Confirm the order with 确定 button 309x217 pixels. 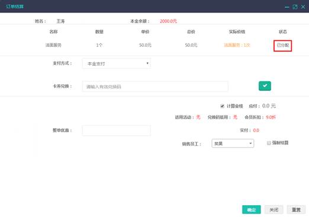click(x=252, y=210)
